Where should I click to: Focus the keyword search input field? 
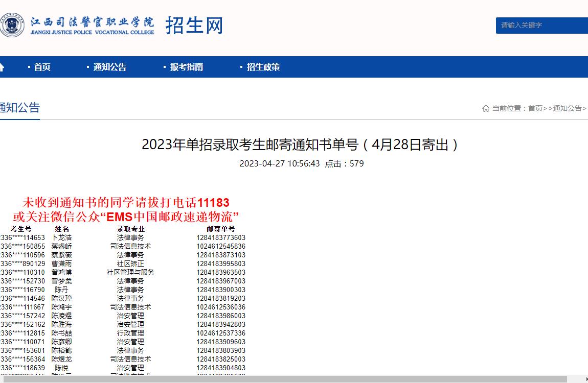pyautogui.click(x=542, y=26)
